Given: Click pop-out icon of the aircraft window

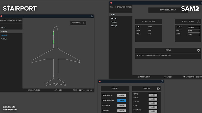Looking at the screenshot, I should [x=92, y=16].
